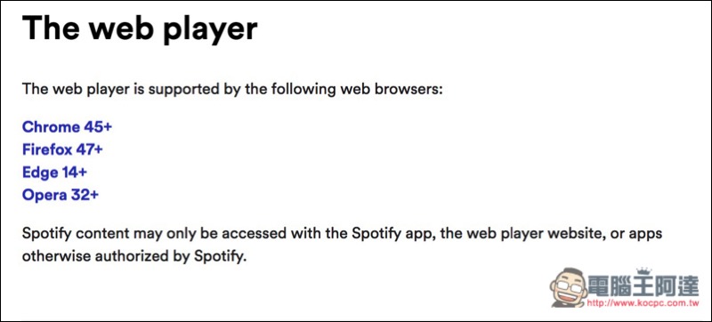The width and height of the screenshot is (712, 322).
Task: Click the "otherwise authorized by Spotify." line
Action: 134,256
